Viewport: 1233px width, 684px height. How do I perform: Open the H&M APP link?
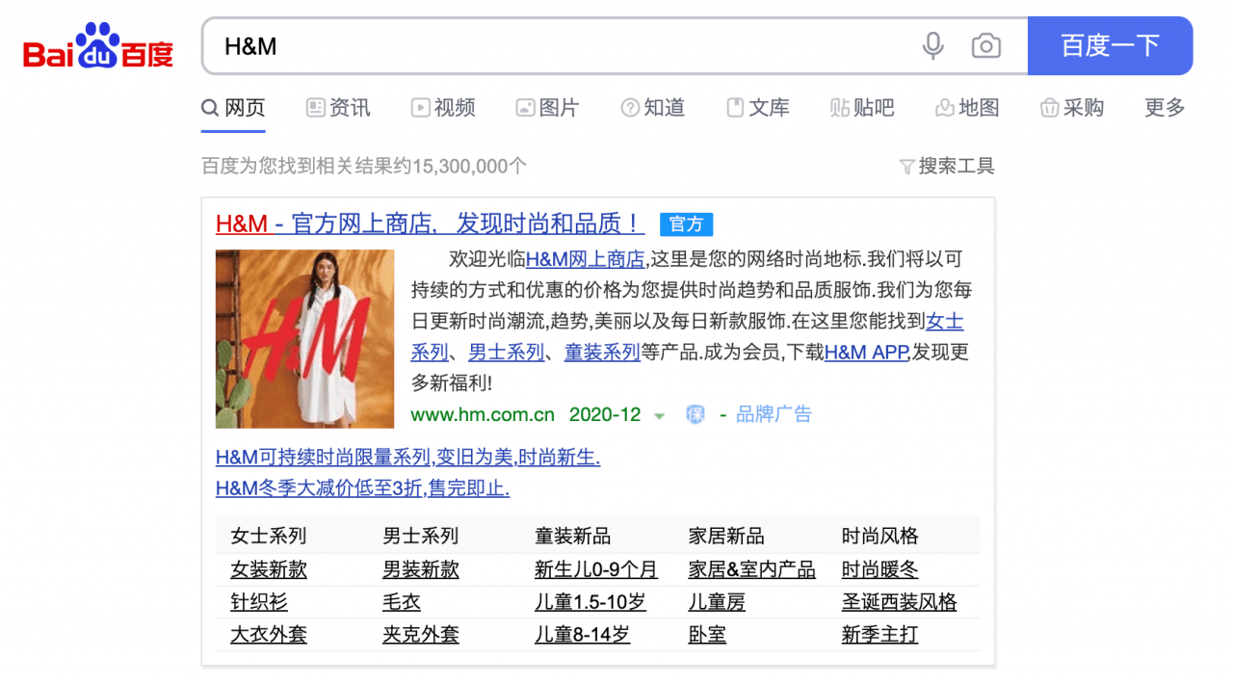866,352
